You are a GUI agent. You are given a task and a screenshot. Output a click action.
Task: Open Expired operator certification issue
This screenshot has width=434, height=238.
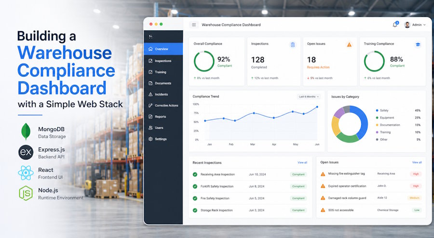tap(371, 186)
